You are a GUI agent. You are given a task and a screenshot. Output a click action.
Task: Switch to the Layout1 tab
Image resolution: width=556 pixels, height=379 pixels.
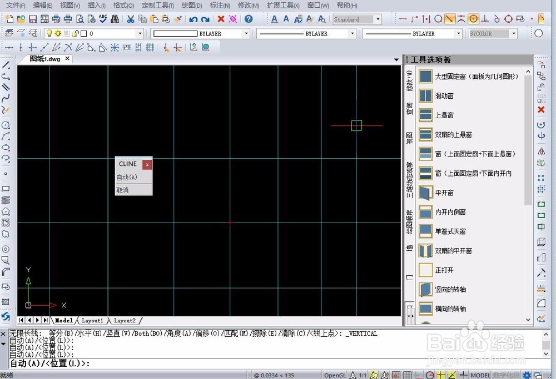92,321
